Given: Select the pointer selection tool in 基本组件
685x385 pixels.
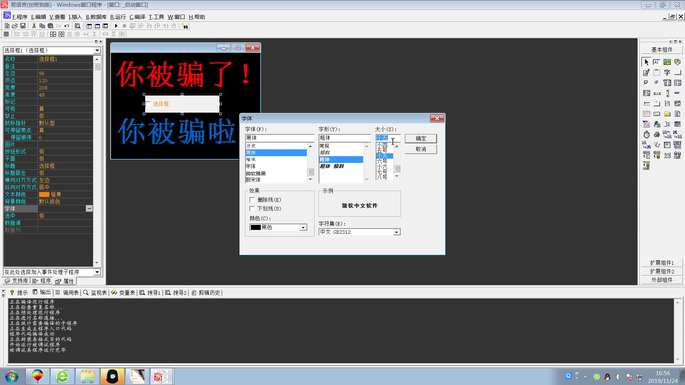Looking at the screenshot, I should [646, 63].
